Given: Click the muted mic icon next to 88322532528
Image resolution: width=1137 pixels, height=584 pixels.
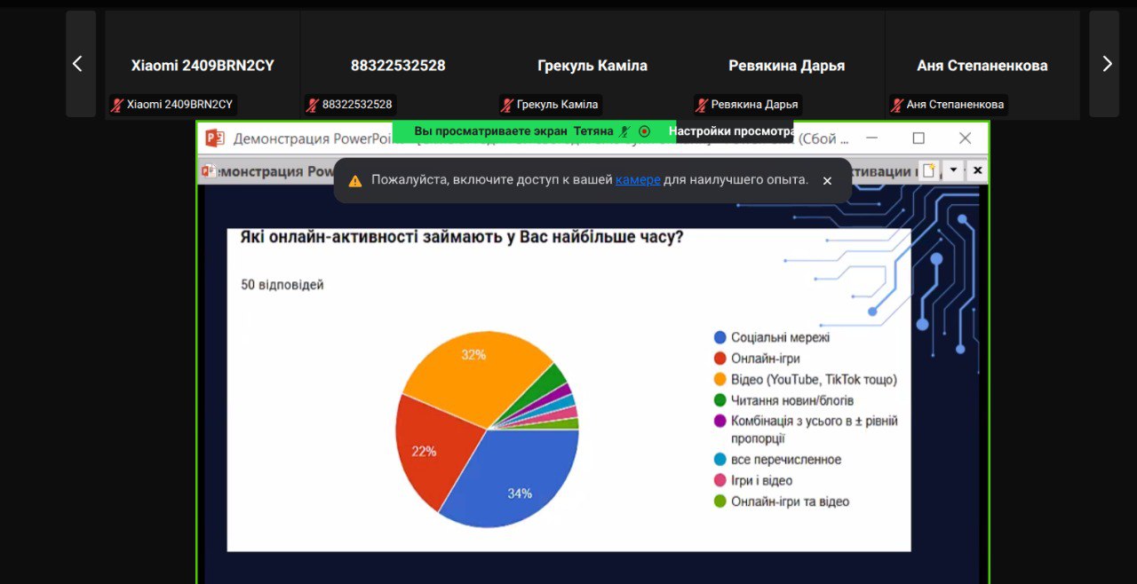Looking at the screenshot, I should pyautogui.click(x=312, y=105).
